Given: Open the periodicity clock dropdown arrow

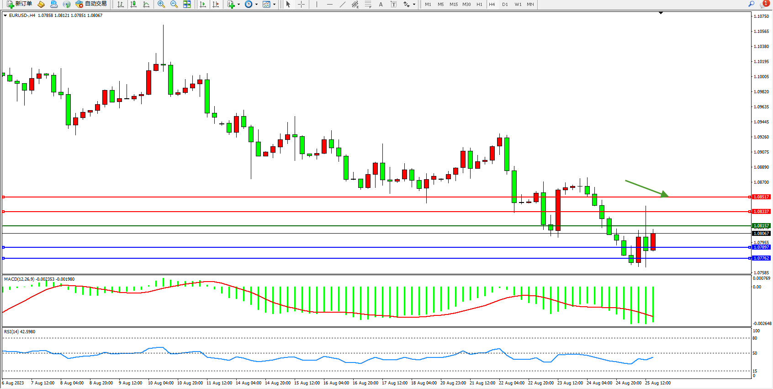Looking at the screenshot, I should (x=256, y=5).
